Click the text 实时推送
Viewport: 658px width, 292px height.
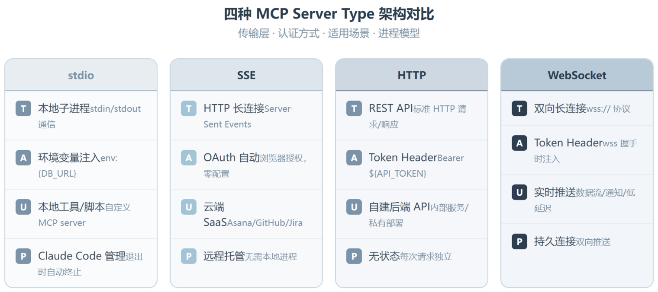pyautogui.click(x=555, y=192)
